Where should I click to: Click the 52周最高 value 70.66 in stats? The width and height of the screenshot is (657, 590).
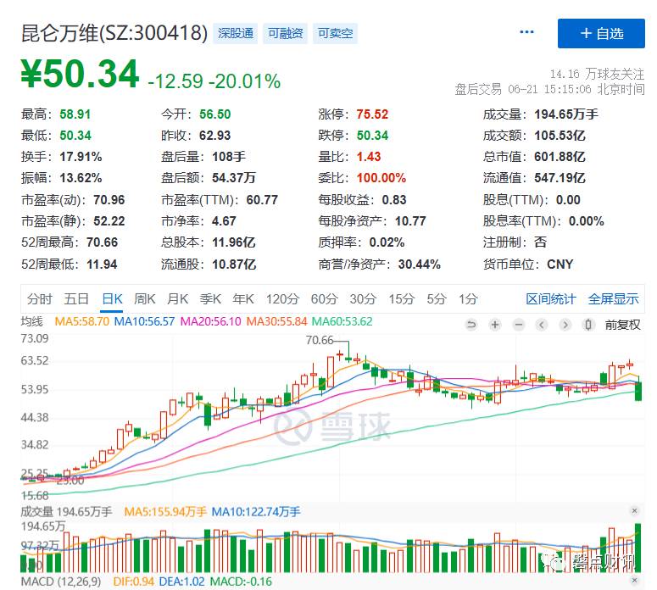pyautogui.click(x=103, y=242)
